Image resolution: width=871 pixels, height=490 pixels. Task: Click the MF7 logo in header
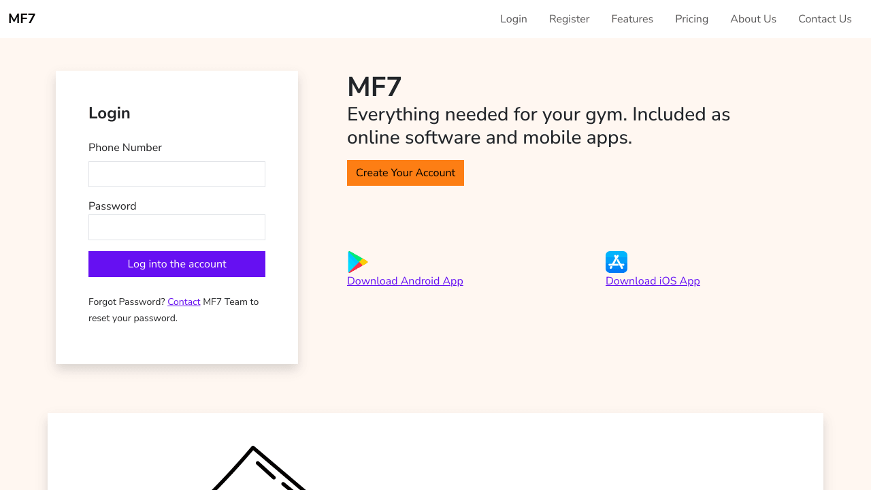click(x=22, y=19)
